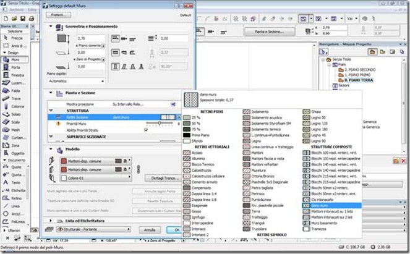This screenshot has height=254, width=410.
Task: Select the Freccia arrow tool
Action: point(14,38)
